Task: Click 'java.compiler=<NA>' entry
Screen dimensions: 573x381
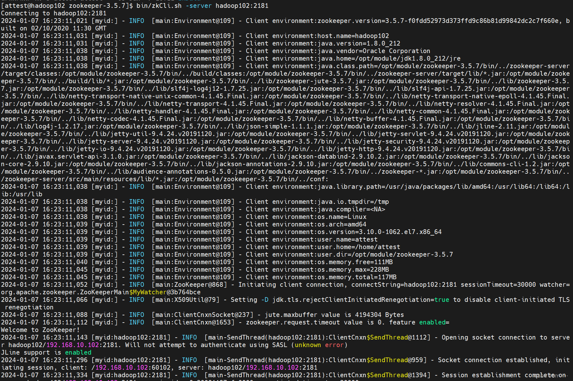Action: click(x=351, y=209)
